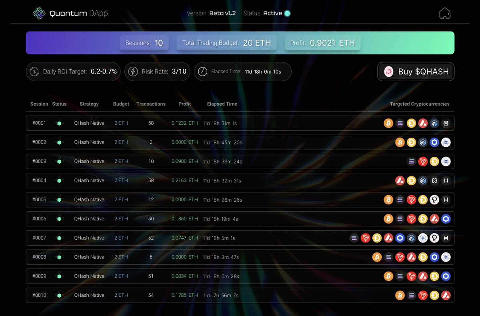Click the Transactions column header
480x316 pixels.
point(151,104)
